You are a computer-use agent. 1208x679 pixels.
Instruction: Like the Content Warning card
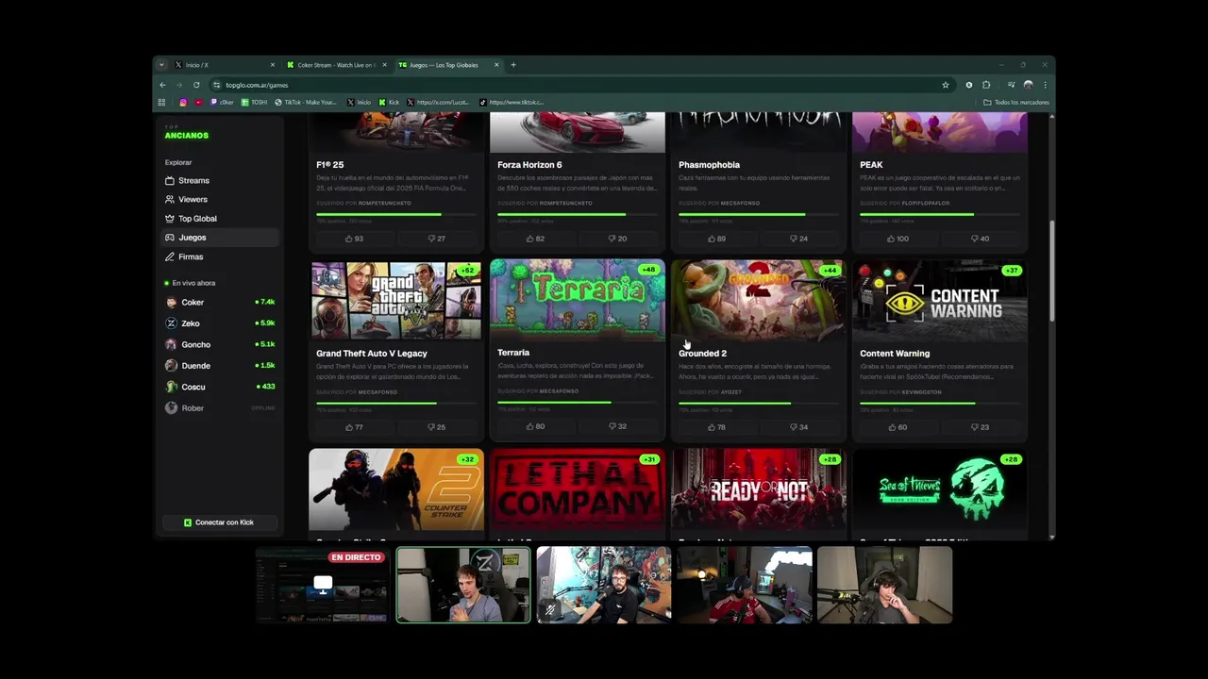click(898, 427)
